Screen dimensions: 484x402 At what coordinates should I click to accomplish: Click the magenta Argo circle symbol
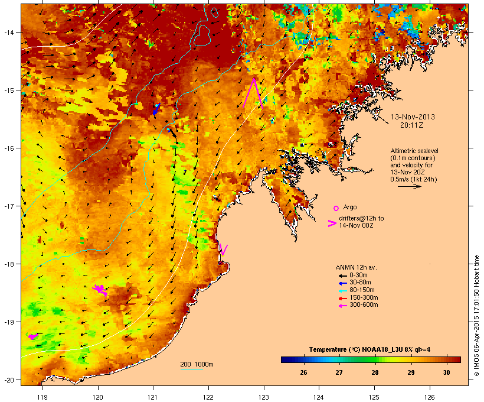(336, 208)
